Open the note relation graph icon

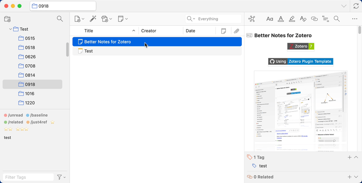coord(252,19)
